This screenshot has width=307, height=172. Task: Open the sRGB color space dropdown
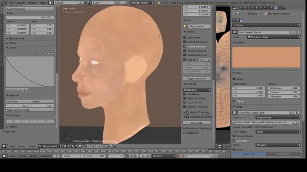click(x=278, y=132)
